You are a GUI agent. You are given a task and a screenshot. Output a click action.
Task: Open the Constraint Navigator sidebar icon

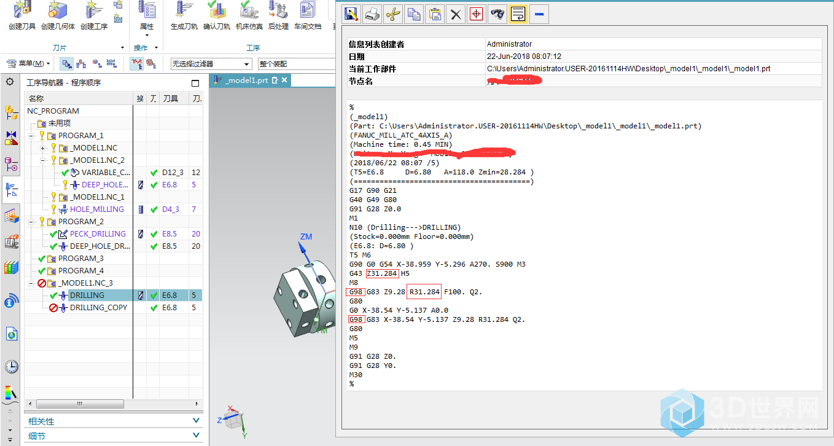click(x=11, y=137)
